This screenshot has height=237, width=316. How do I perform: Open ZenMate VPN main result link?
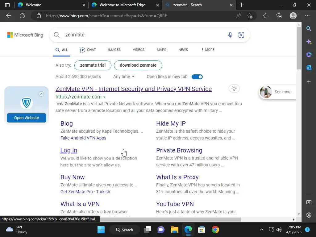coord(134,89)
